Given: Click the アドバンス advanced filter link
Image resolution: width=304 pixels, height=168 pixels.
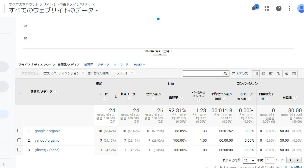Looking at the screenshot, I should tap(240, 73).
